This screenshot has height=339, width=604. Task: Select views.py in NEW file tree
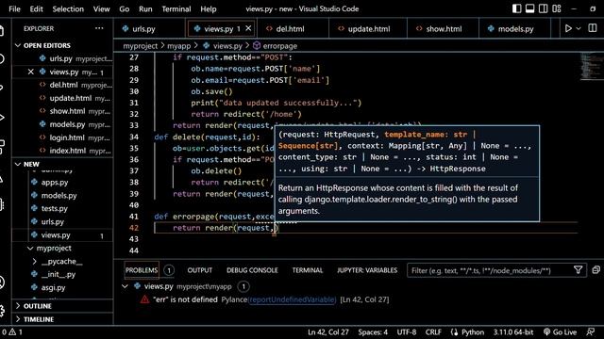56,235
